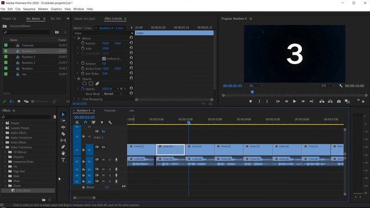370x208 pixels.
Task: Expand Time Remapping effect
Action: point(75,99)
